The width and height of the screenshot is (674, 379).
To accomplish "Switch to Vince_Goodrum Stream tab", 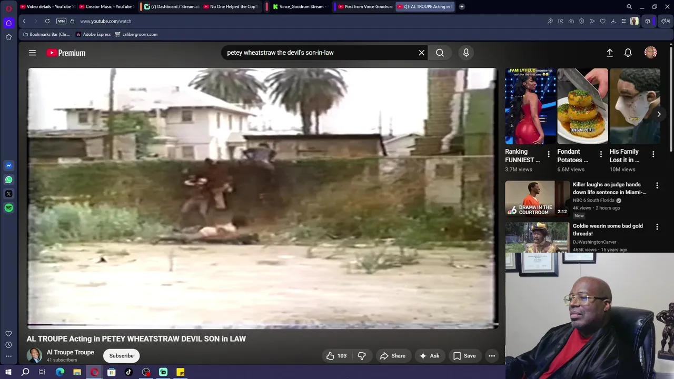I will (299, 6).
